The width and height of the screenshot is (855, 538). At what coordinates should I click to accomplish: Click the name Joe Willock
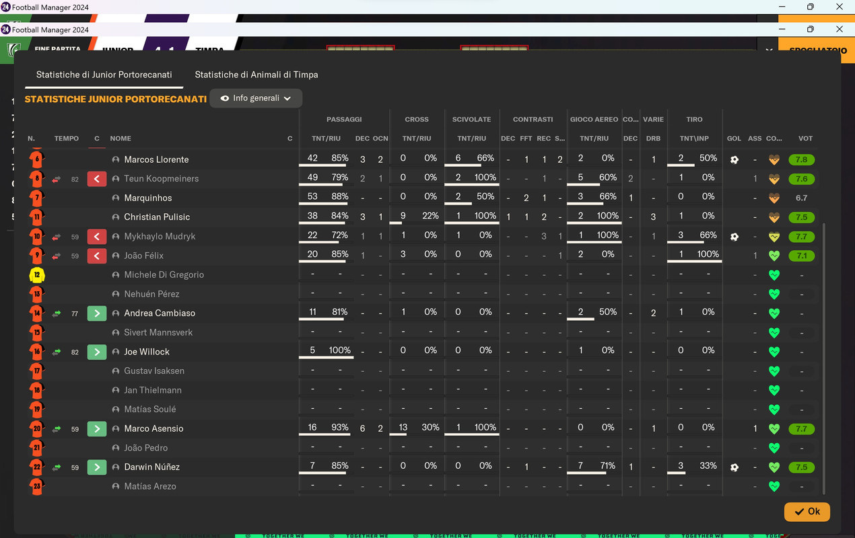pos(147,352)
